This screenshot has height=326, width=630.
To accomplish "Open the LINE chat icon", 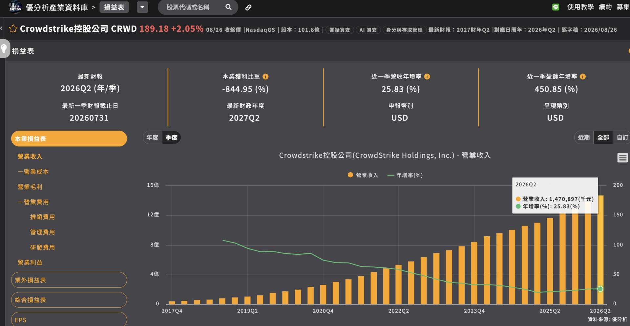I will 556,7.
